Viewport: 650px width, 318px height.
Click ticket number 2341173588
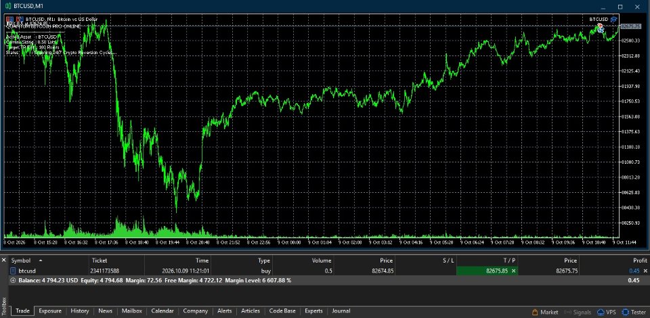(105, 271)
